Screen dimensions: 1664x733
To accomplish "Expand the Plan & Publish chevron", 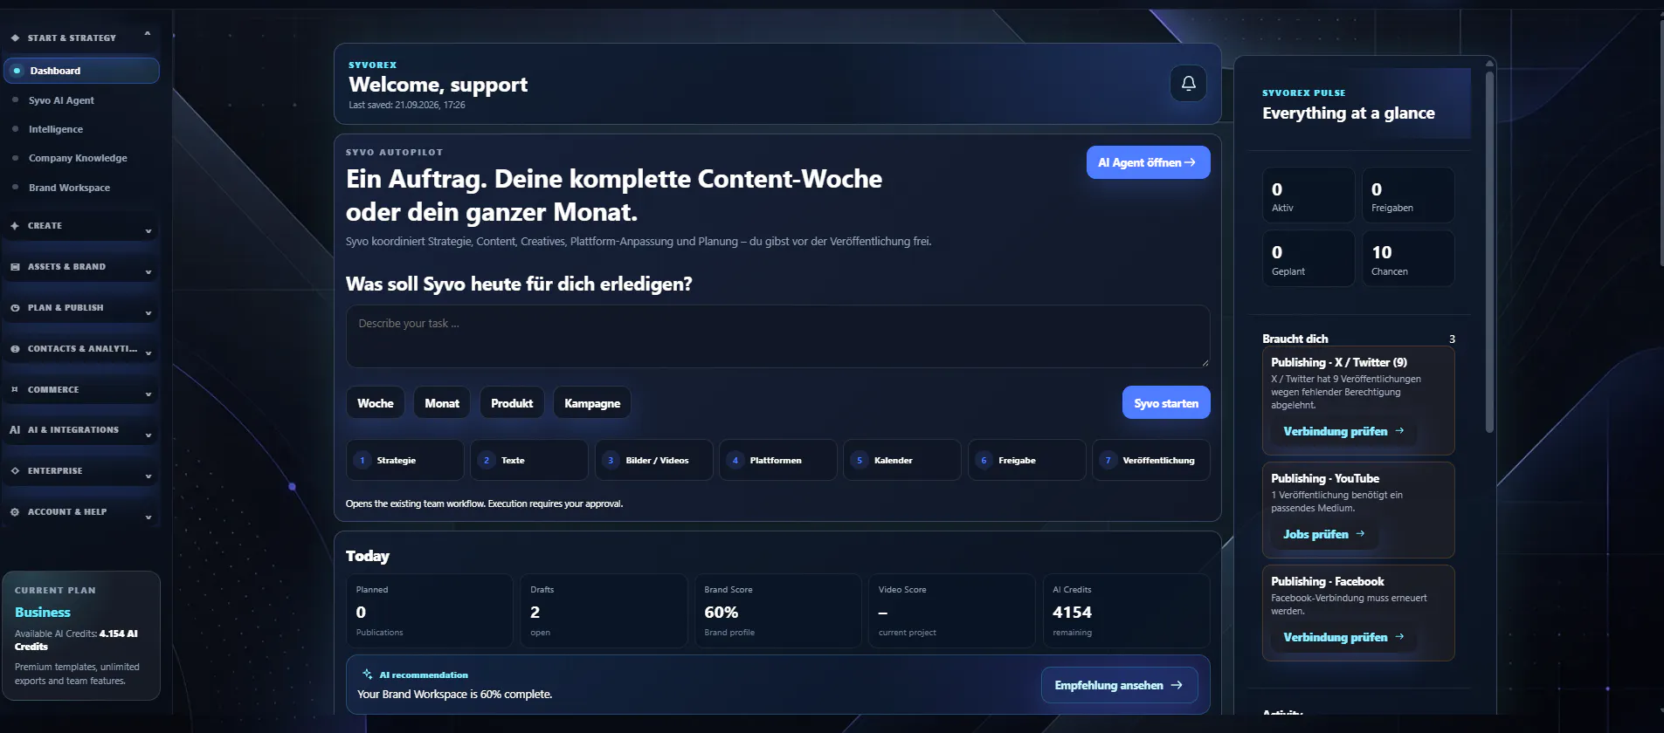I will pyautogui.click(x=148, y=313).
